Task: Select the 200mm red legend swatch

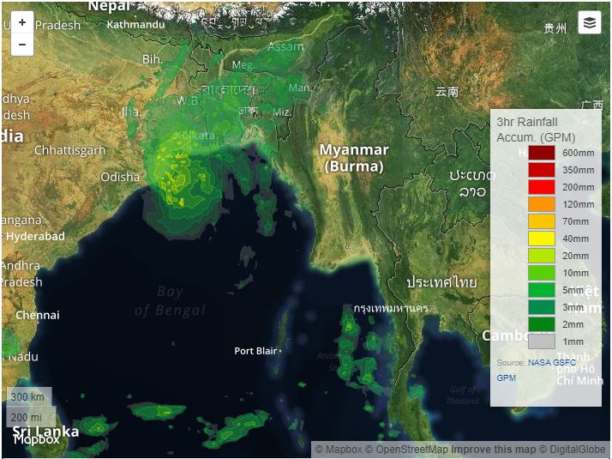Action: (x=542, y=187)
